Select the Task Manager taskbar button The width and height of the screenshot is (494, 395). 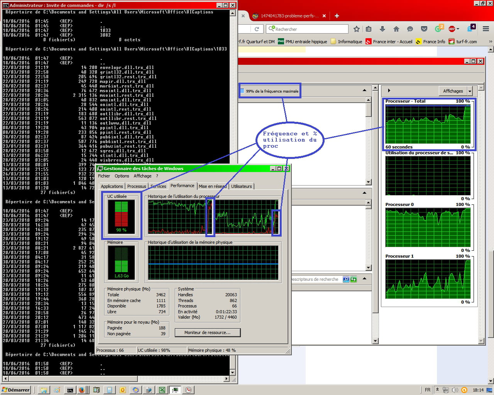click(175, 390)
